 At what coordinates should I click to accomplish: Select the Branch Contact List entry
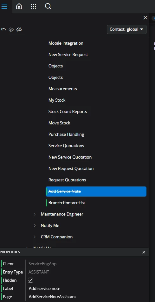point(67,203)
